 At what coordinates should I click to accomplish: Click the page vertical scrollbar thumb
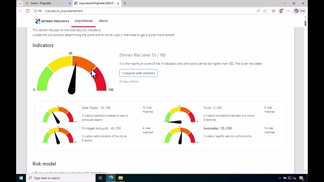tap(306, 23)
